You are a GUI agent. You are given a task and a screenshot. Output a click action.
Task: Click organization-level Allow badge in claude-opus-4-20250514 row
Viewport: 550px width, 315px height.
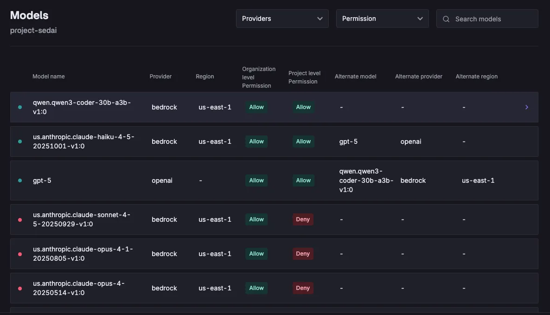[x=256, y=288]
